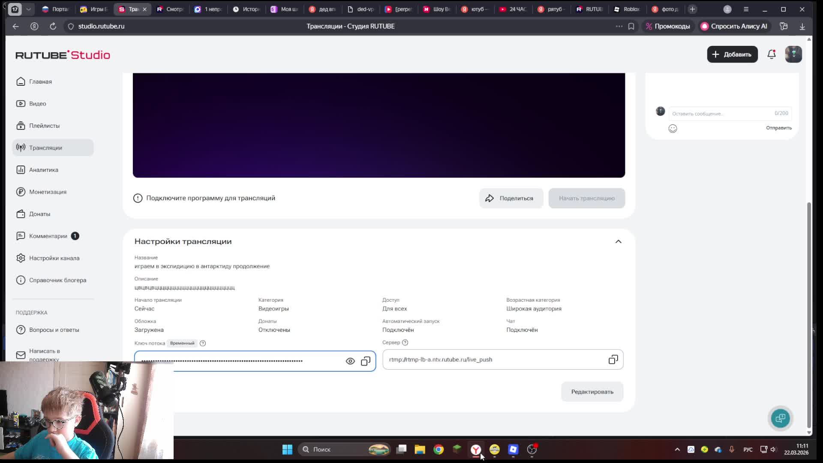Open emoji picker in chat
823x463 pixels.
coord(673,129)
